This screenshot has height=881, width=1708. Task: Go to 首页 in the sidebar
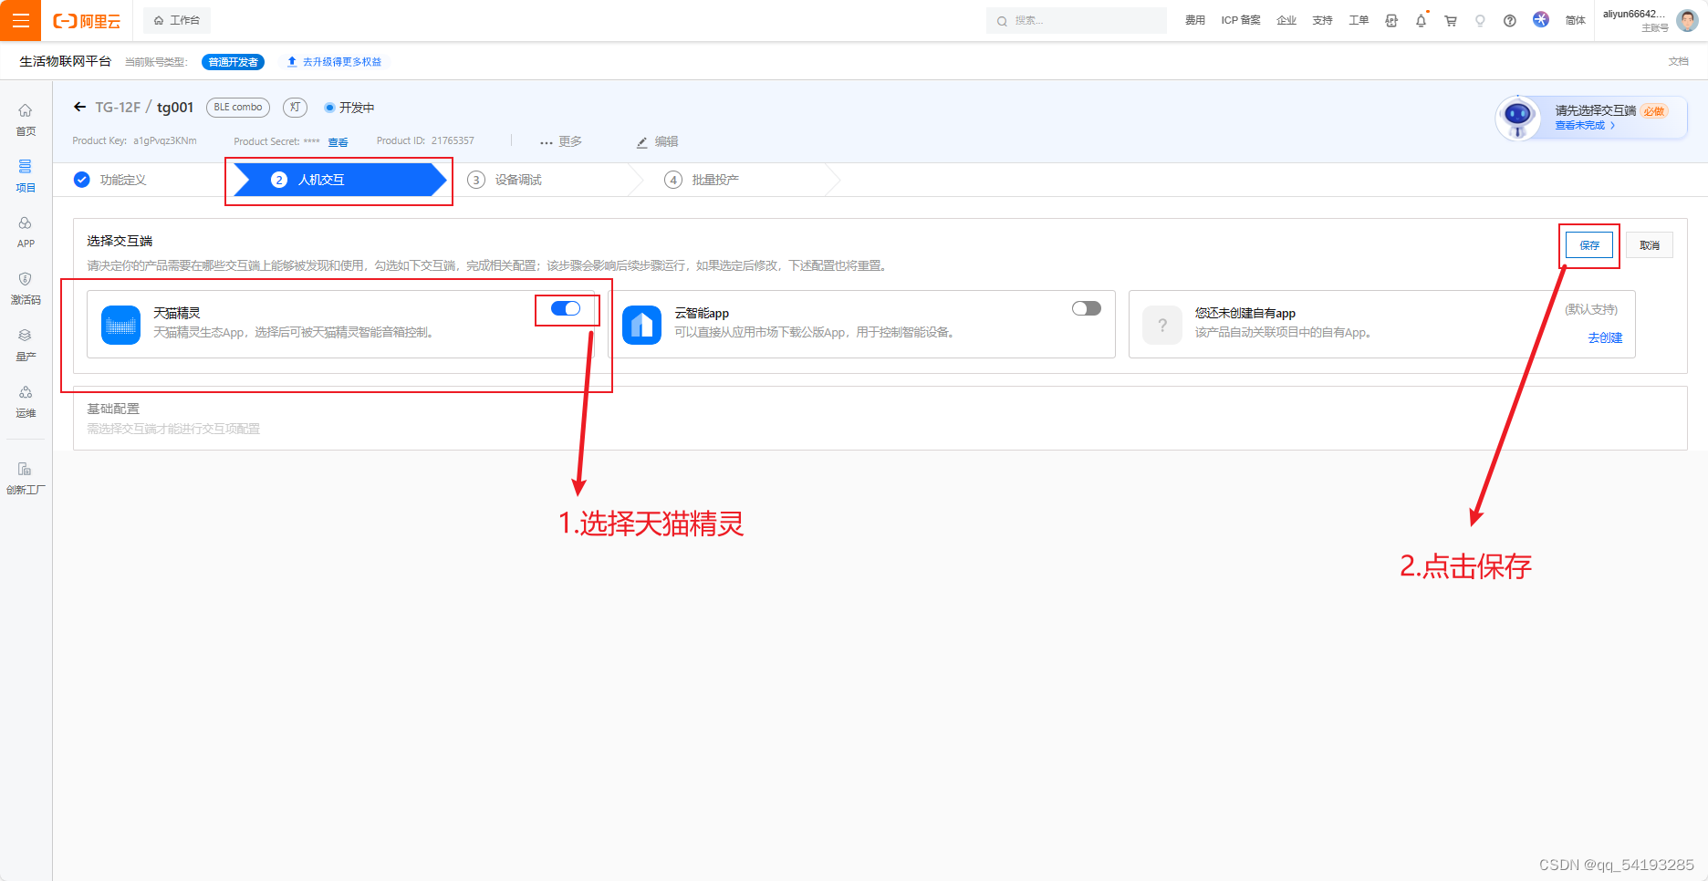[x=26, y=119]
